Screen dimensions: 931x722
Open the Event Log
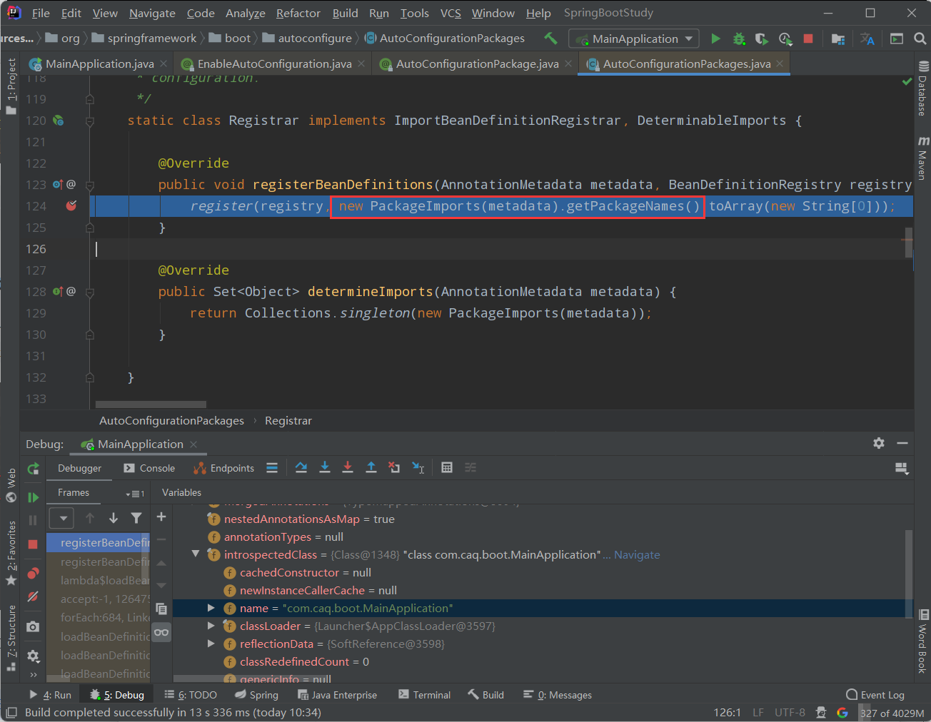[875, 695]
